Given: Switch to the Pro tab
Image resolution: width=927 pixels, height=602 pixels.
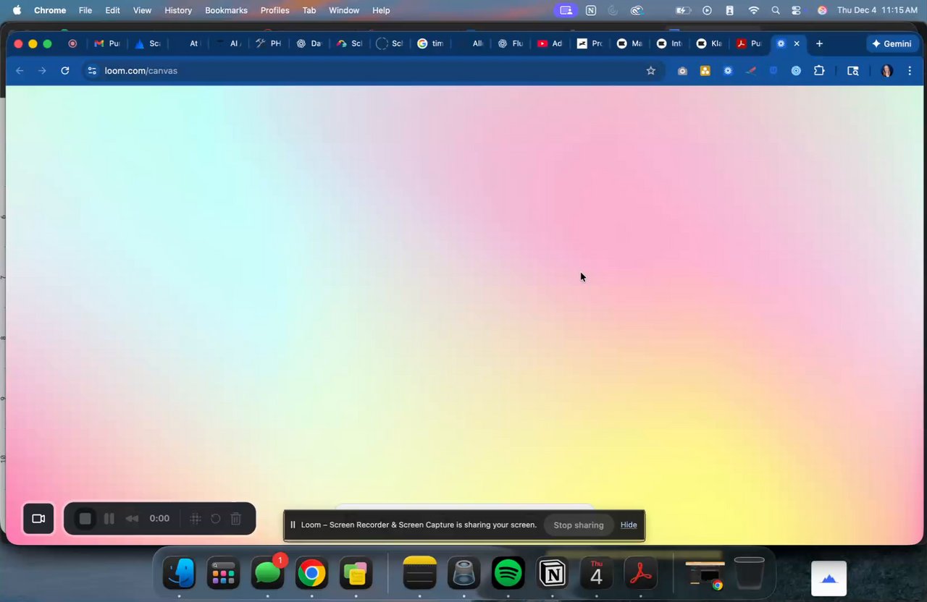Looking at the screenshot, I should pos(590,43).
